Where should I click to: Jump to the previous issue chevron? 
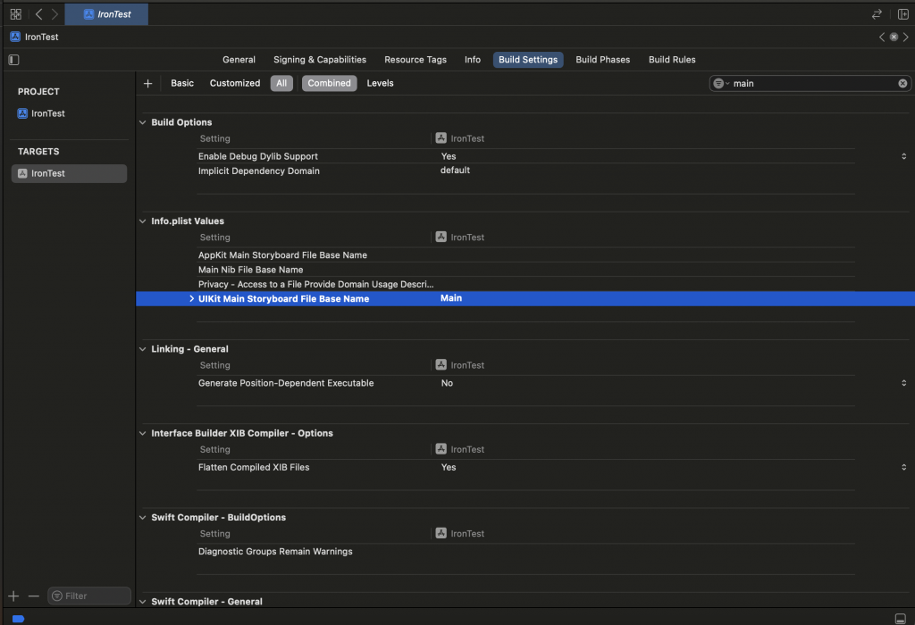882,37
